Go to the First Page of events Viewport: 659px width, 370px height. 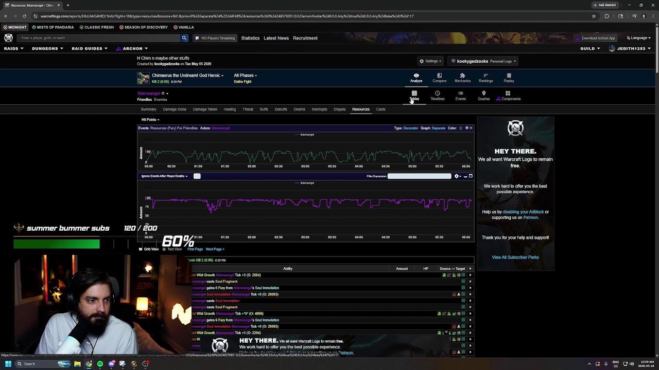click(x=195, y=249)
